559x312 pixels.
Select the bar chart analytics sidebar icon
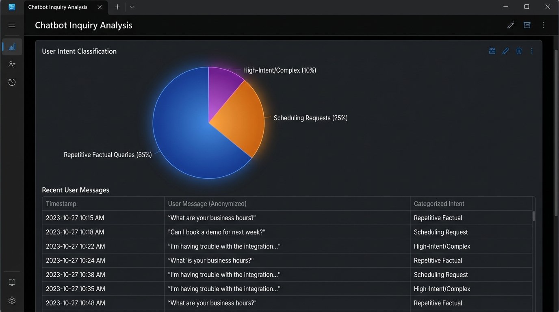[x=12, y=47]
